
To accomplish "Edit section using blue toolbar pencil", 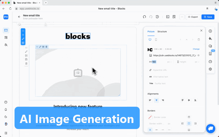I will point(23,39).
